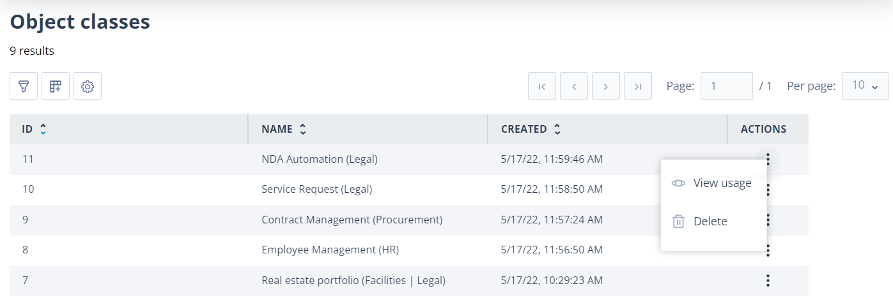Jump to last page arrow button
Viewport: 893px width, 300px height.
click(x=638, y=86)
